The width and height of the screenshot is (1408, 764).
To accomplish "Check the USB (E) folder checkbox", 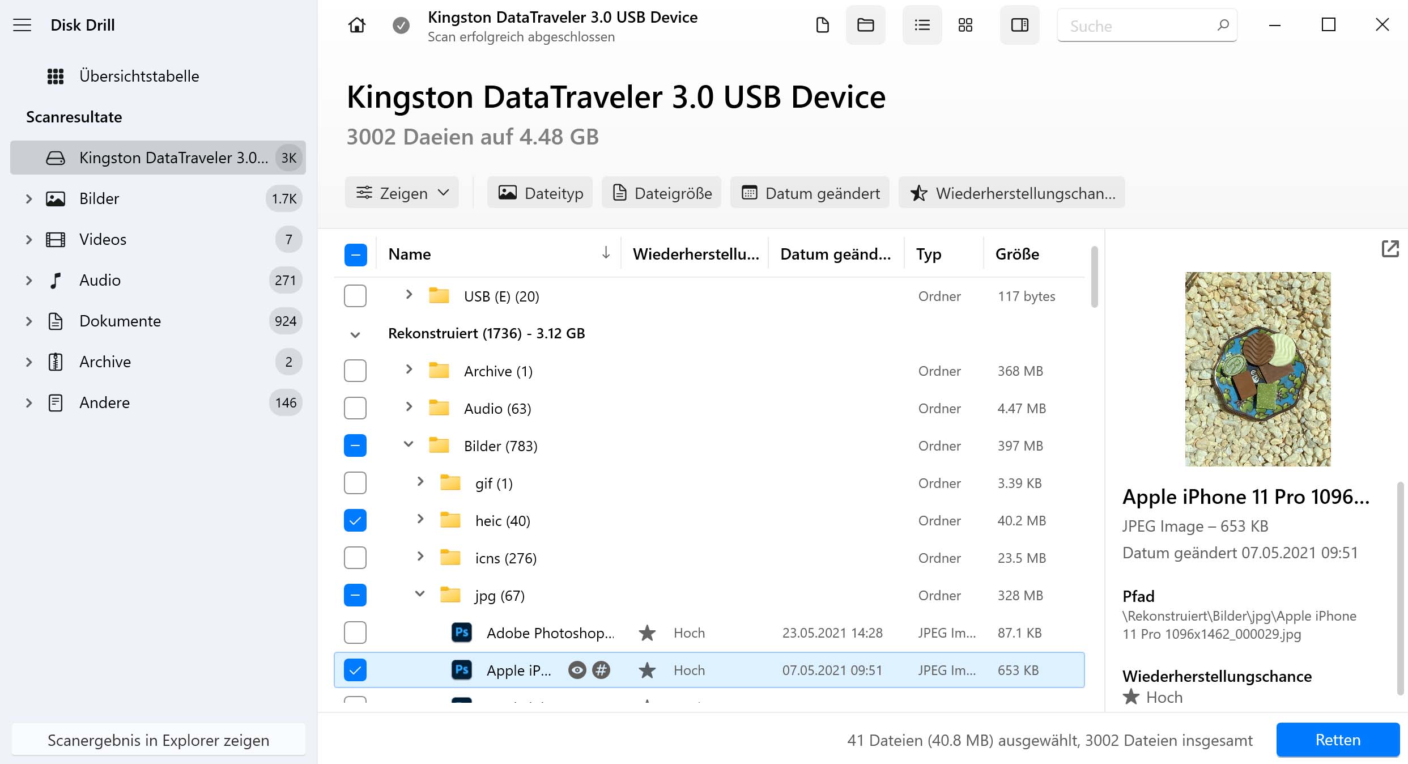I will coord(355,296).
